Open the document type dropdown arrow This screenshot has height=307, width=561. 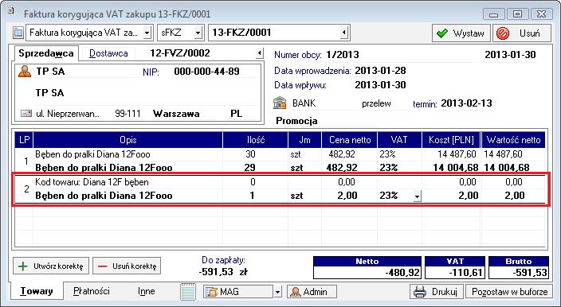tap(147, 33)
